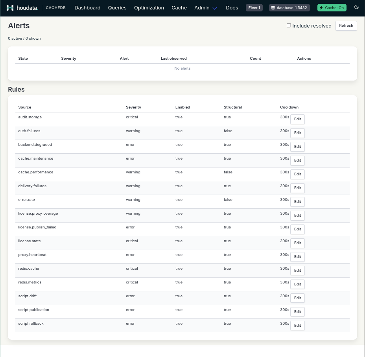Edit the cache.maintenance rule
This screenshot has width=365, height=357.
coord(297,160)
